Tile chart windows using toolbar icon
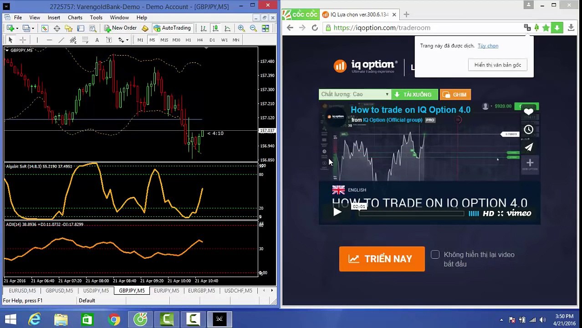 [265, 28]
